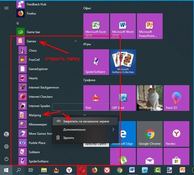Select Удалить in the context menu
The width and height of the screenshot is (194, 175).
point(85,137)
